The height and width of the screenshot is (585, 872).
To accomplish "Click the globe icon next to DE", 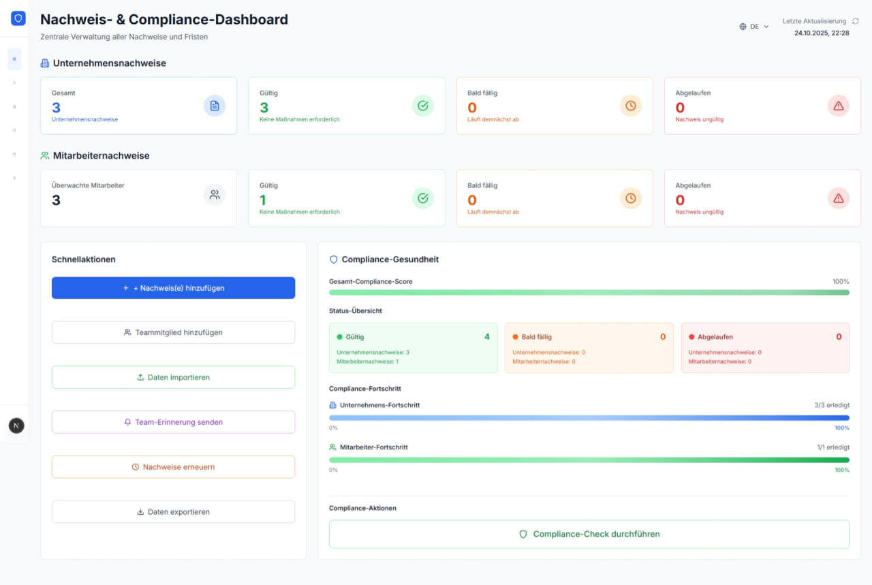I will (742, 26).
